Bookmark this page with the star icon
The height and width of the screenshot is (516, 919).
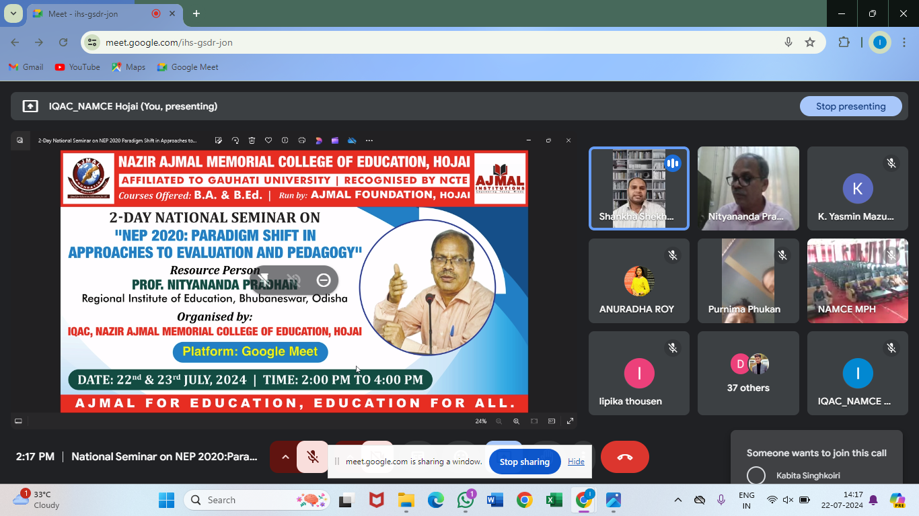coord(810,42)
